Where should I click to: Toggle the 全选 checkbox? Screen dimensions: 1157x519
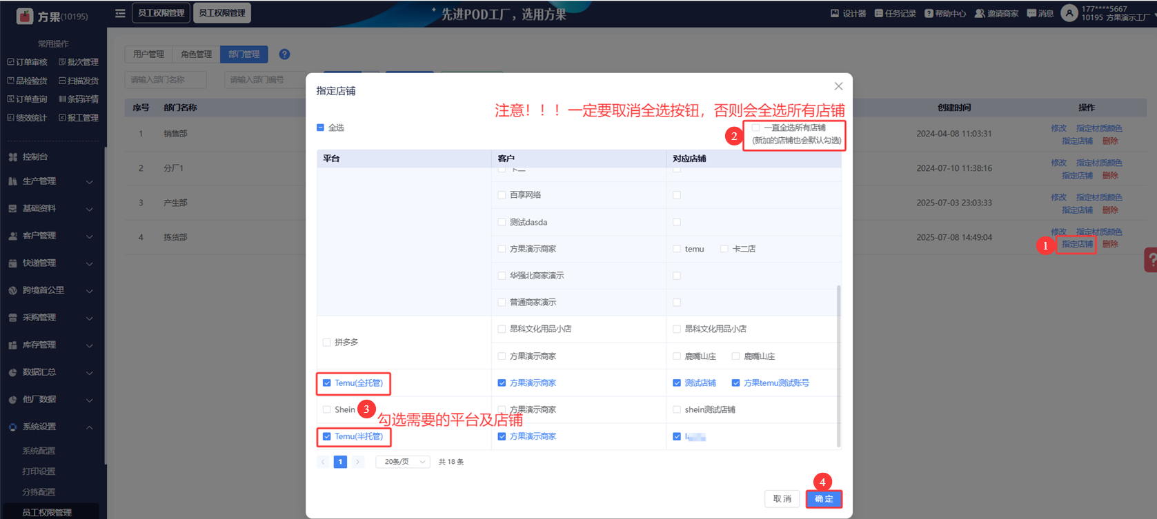320,128
